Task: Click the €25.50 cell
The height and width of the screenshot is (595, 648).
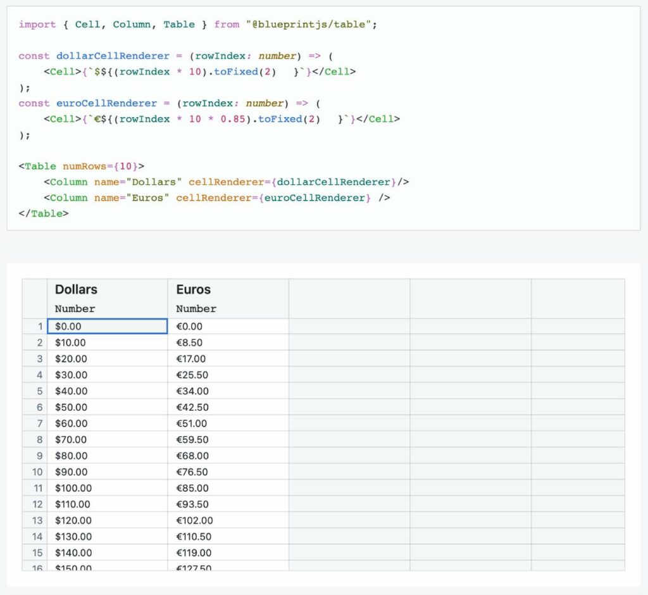Action: [x=228, y=375]
